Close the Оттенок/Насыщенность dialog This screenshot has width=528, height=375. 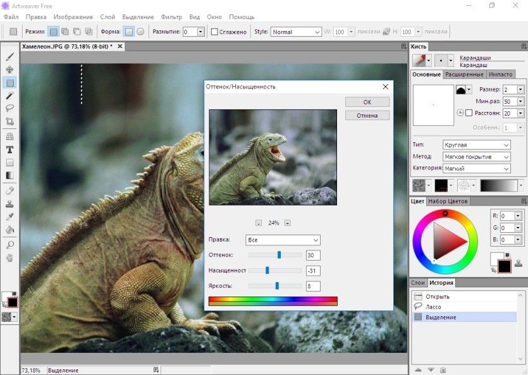(x=385, y=87)
